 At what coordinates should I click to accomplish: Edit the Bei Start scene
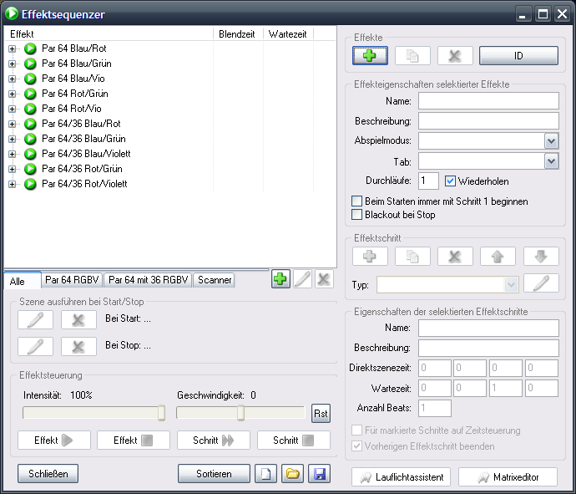coord(35,319)
